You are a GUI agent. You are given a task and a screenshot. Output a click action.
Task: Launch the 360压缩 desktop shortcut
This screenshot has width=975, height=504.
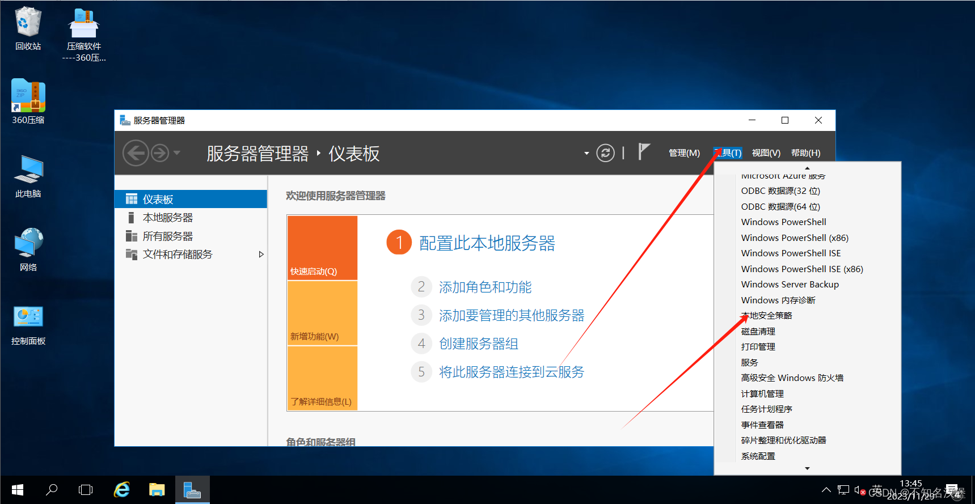coord(28,102)
